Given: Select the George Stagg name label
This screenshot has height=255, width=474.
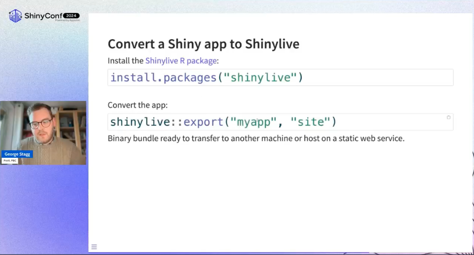Looking at the screenshot, I should click(17, 154).
